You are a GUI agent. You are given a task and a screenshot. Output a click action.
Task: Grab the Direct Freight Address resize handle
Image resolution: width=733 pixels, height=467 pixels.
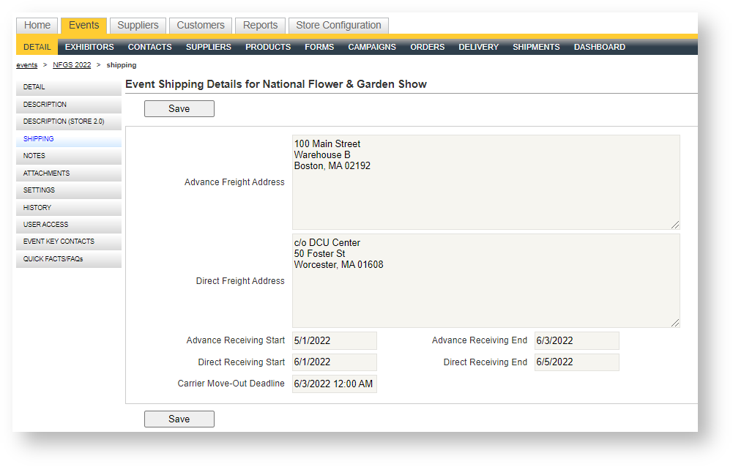pyautogui.click(x=675, y=323)
